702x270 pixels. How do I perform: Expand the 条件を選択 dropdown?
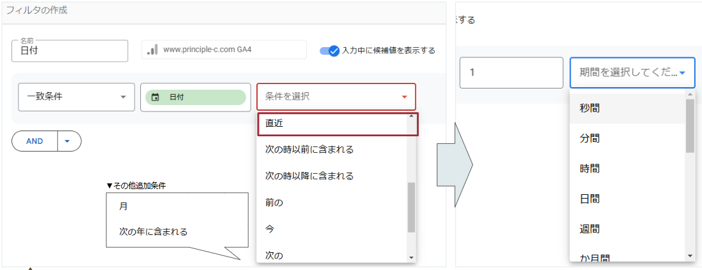[x=336, y=97]
